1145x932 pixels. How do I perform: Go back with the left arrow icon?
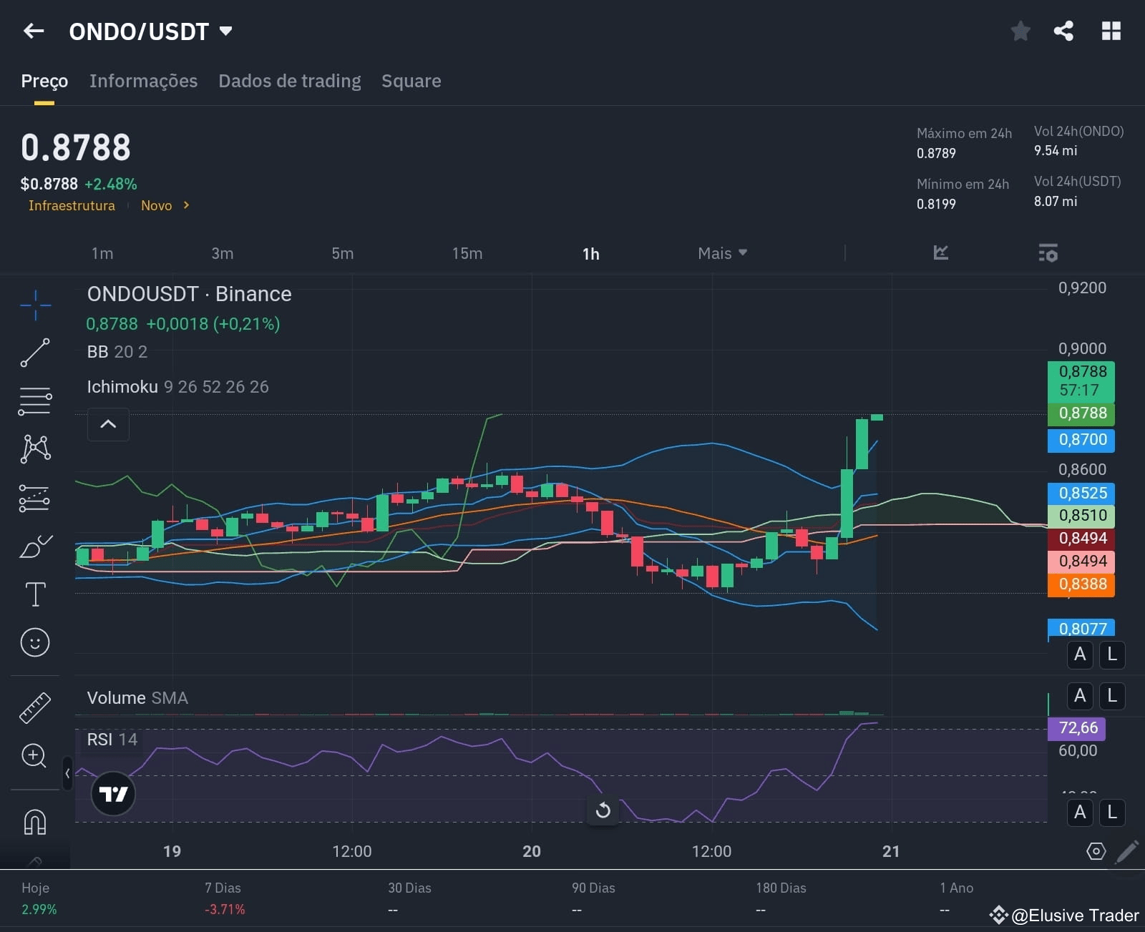pos(34,31)
